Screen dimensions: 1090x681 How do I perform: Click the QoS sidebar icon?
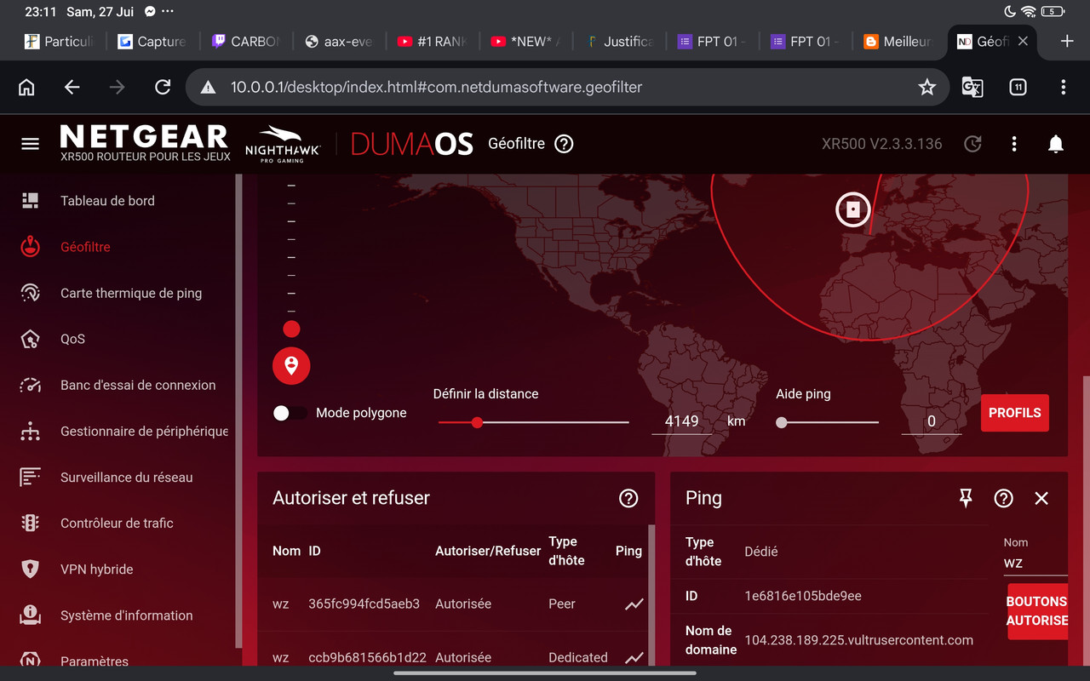tap(30, 339)
